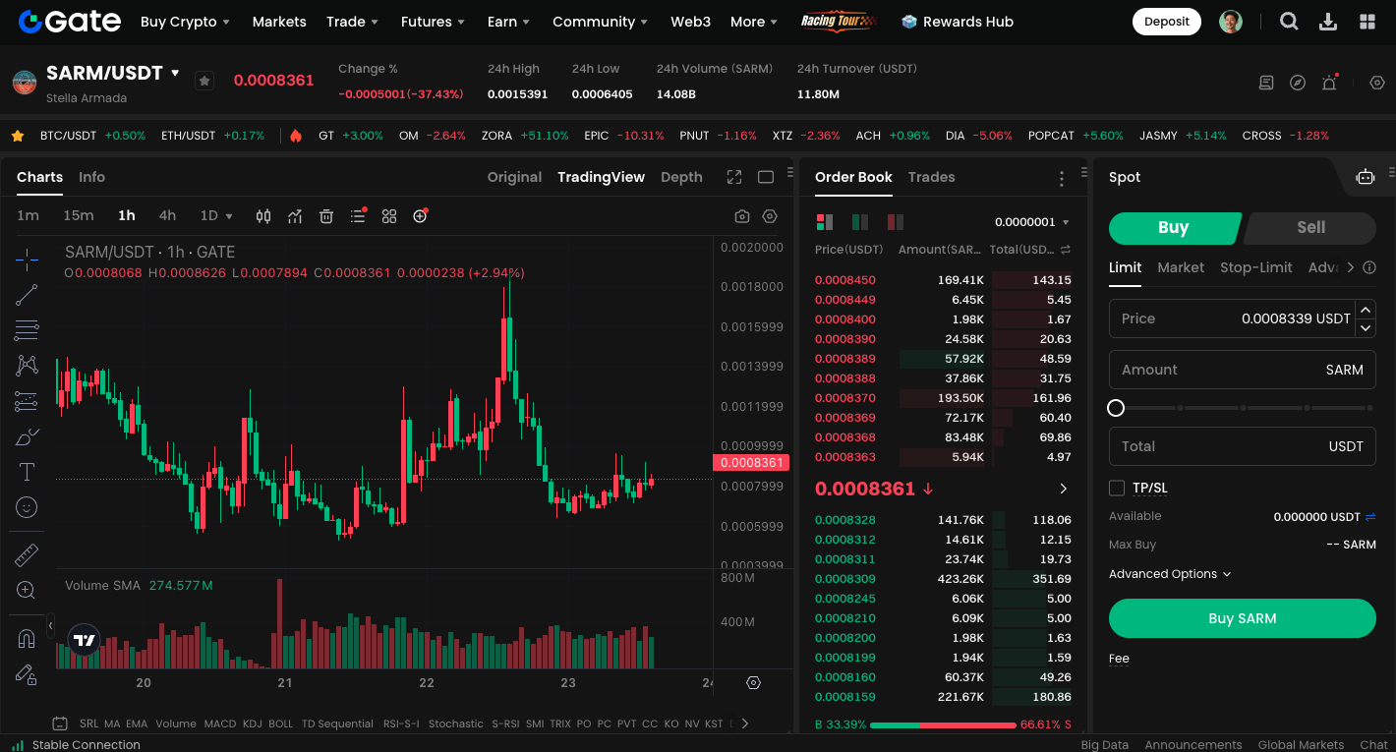
Task: Switch to Buy side toggle
Action: 1174,228
